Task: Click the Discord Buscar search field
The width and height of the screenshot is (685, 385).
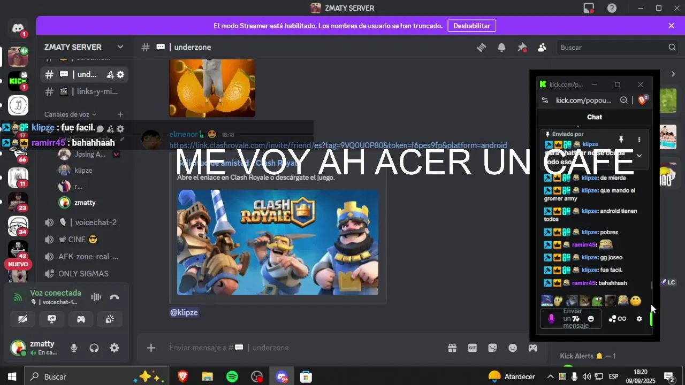Action: (x=618, y=48)
